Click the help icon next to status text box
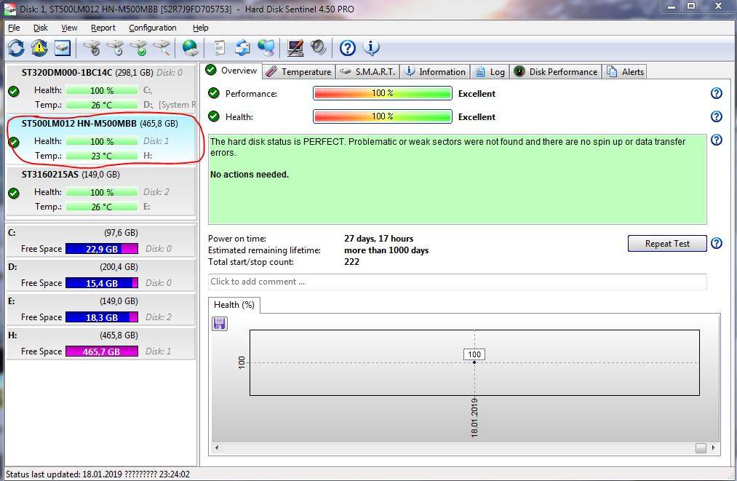This screenshot has height=481, width=737. (717, 140)
